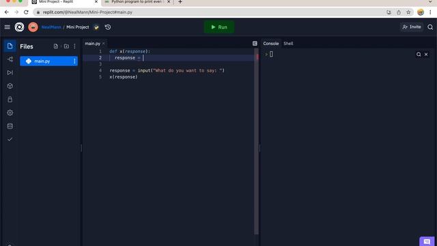The width and height of the screenshot is (437, 246).
Task: Click NealMann username link
Action: (x=51, y=27)
